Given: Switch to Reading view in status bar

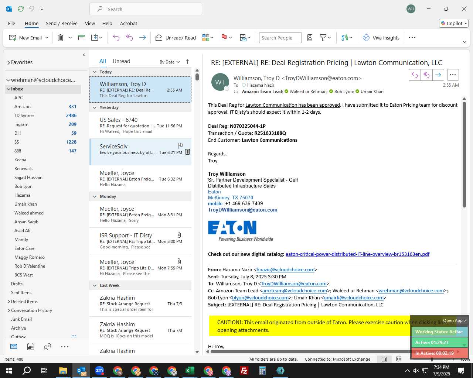Looking at the screenshot, I should pyautogui.click(x=399, y=359).
